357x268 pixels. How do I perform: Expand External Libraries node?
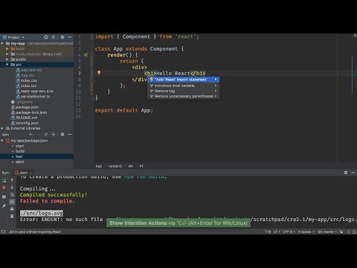click(2, 128)
